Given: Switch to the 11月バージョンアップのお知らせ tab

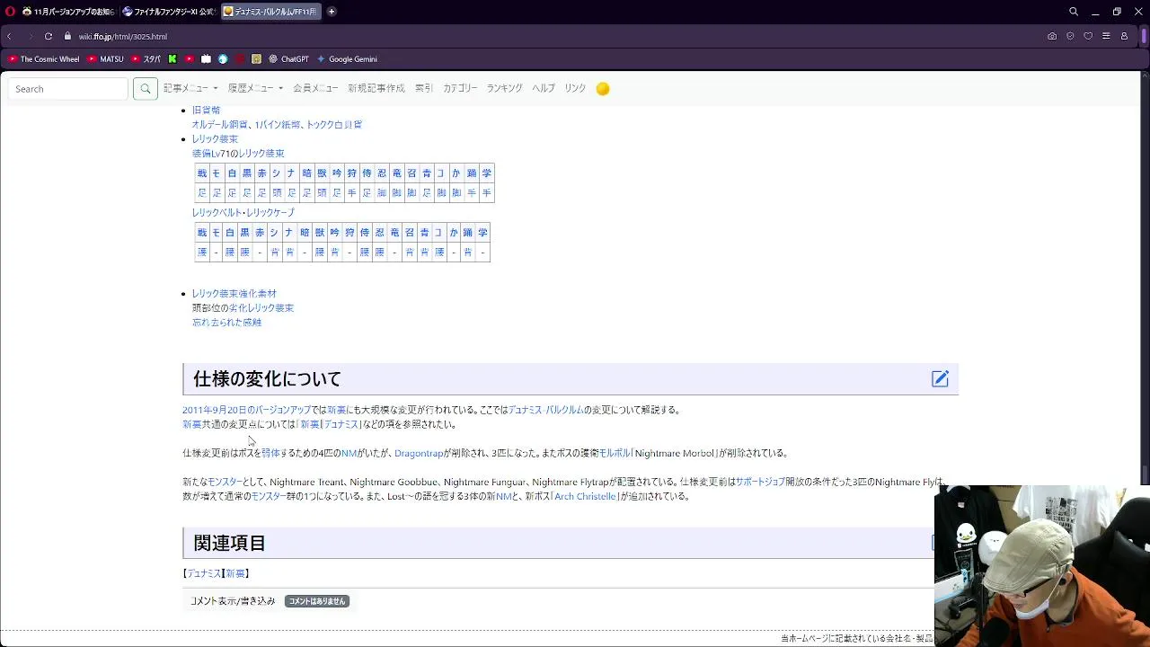Looking at the screenshot, I should [x=68, y=12].
